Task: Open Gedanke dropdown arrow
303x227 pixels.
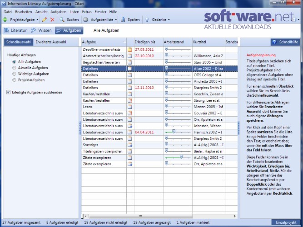Action: point(169,20)
